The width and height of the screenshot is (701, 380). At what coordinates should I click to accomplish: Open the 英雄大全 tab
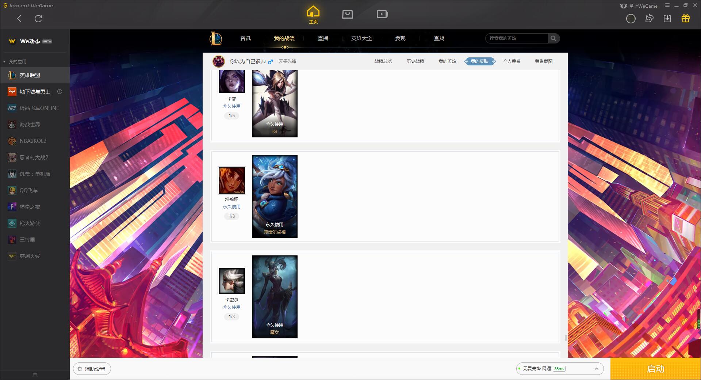[x=361, y=38]
